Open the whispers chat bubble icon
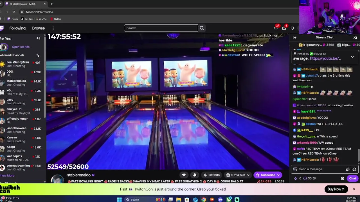This screenshot has width=360, height=202. [x=292, y=28]
